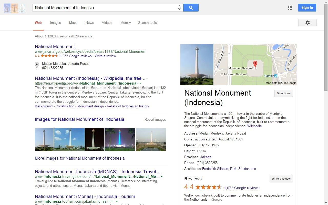Expand the indonesia-travel-guide URL dropdown arrow
Image resolution: width=328 pixels, height=205 pixels.
(x=162, y=177)
